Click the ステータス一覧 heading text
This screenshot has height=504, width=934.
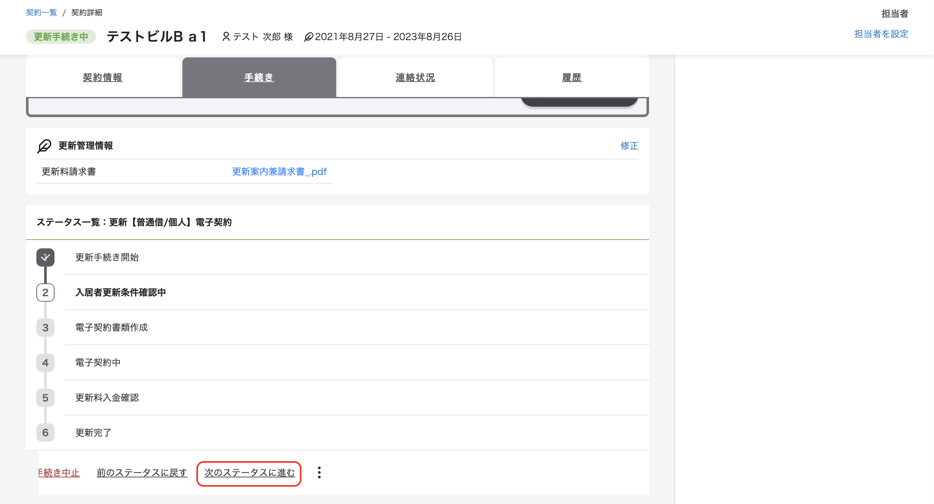click(134, 222)
